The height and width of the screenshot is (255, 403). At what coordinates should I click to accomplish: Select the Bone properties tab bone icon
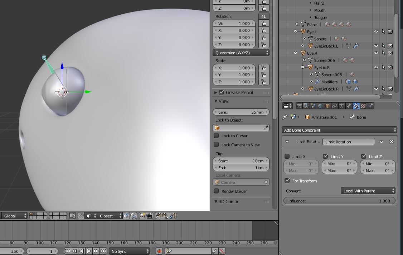[x=348, y=106]
